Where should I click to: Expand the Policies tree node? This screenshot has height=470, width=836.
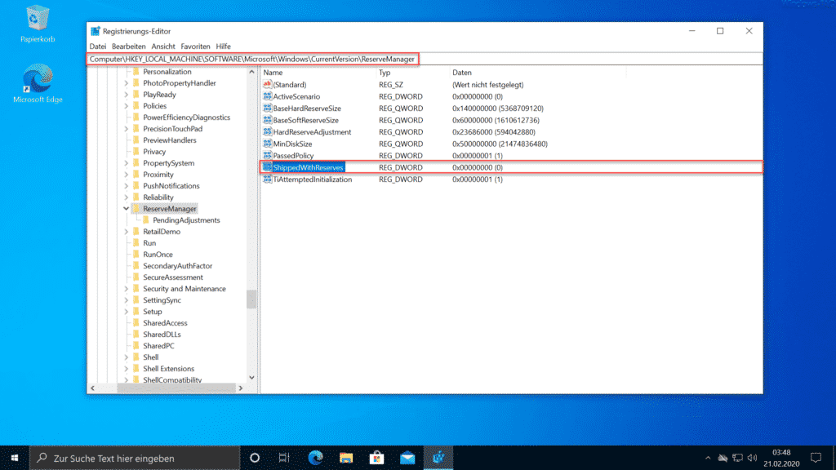coord(127,106)
